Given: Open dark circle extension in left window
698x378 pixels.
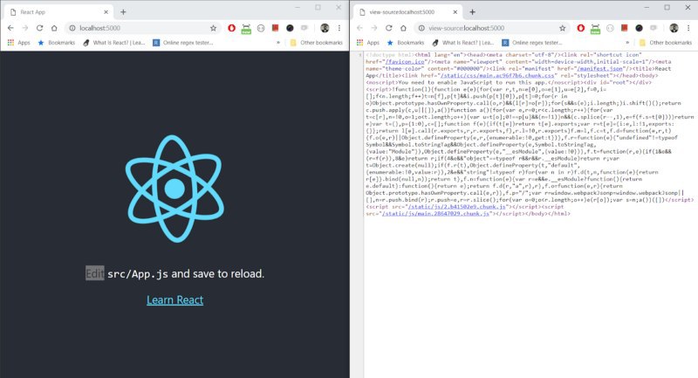Looking at the screenshot, I should pyautogui.click(x=290, y=28).
